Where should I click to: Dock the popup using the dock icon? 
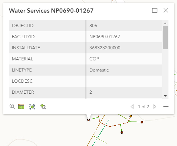155,10
